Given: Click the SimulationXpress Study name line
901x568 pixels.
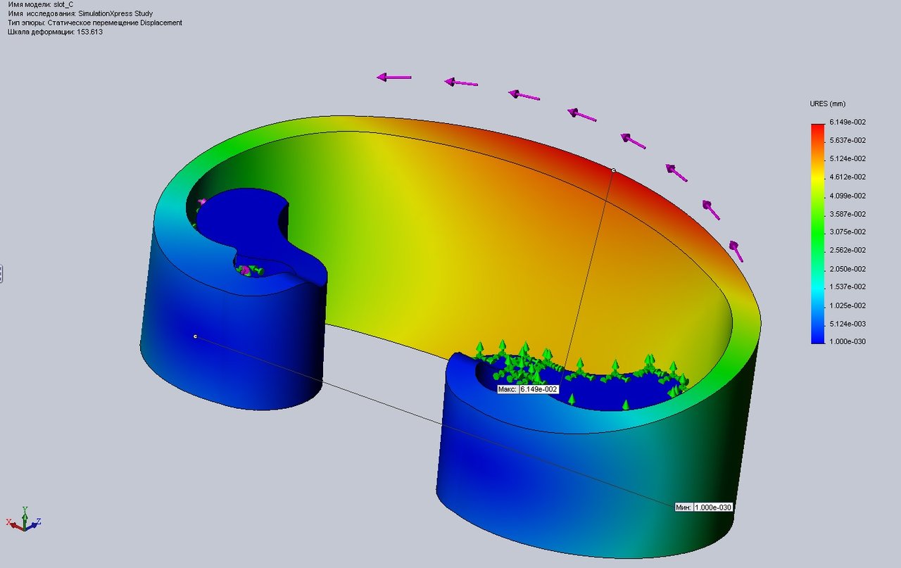Looking at the screenshot, I should (x=80, y=13).
